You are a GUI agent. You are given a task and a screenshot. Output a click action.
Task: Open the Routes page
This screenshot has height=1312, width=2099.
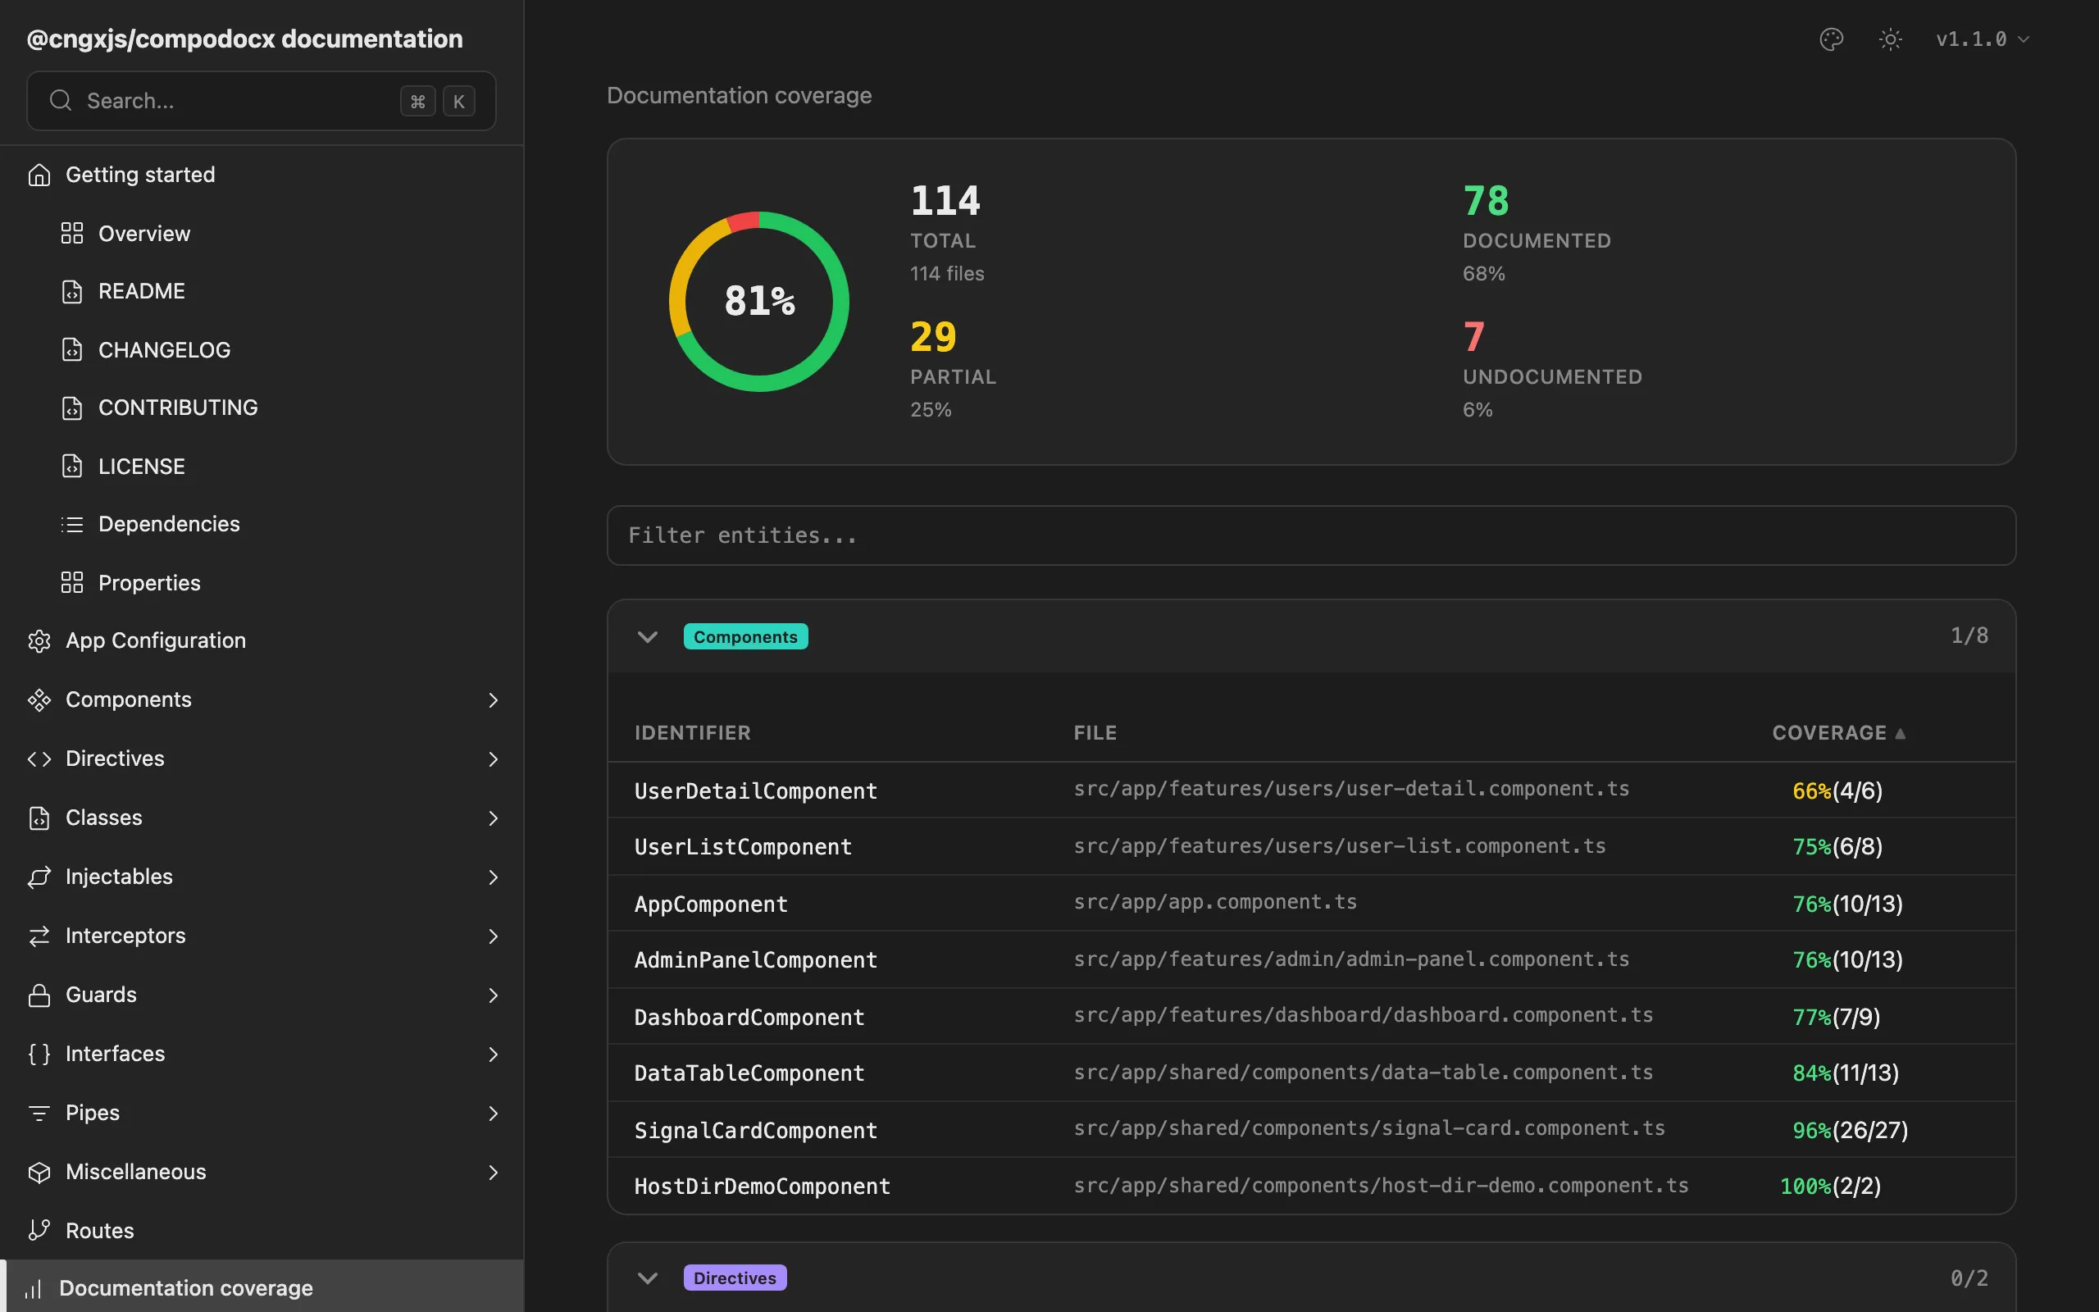point(100,1231)
